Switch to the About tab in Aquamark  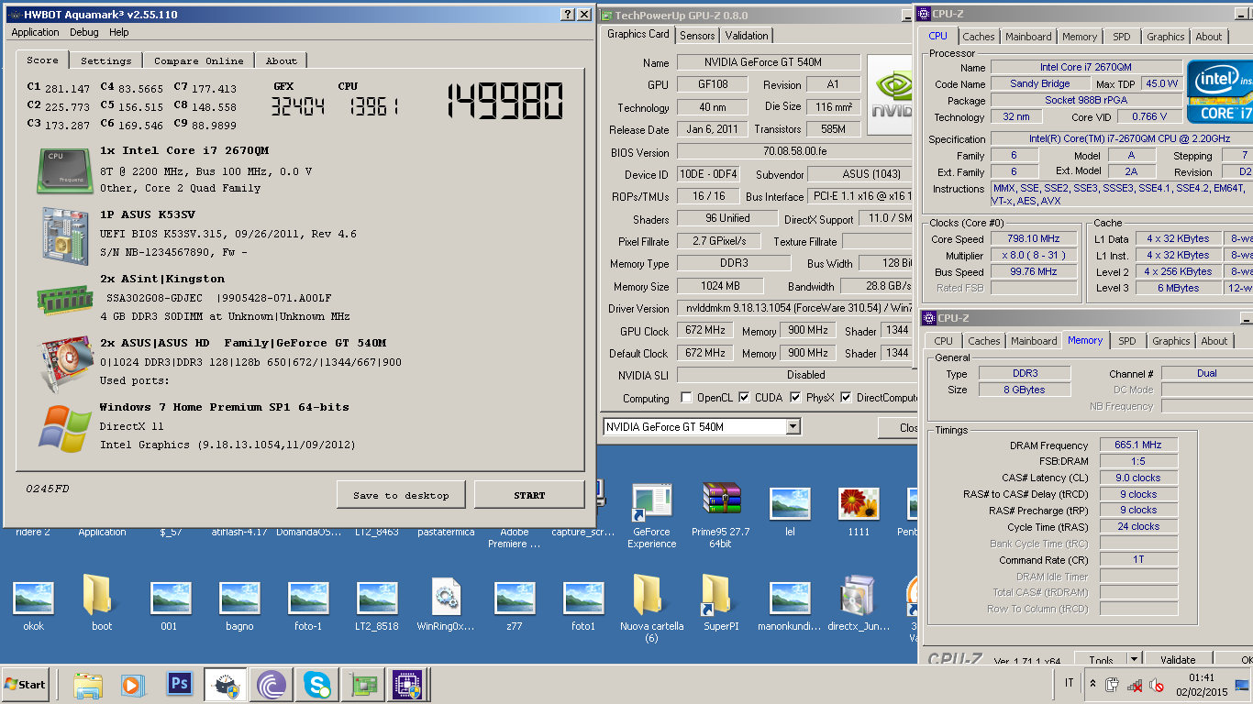coord(282,60)
